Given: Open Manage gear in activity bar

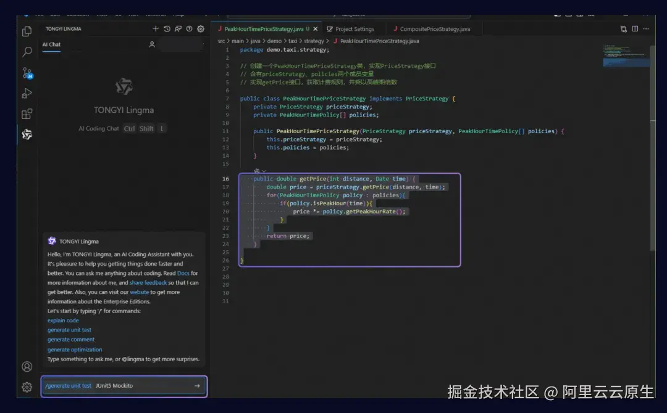Looking at the screenshot, I should pos(27,386).
